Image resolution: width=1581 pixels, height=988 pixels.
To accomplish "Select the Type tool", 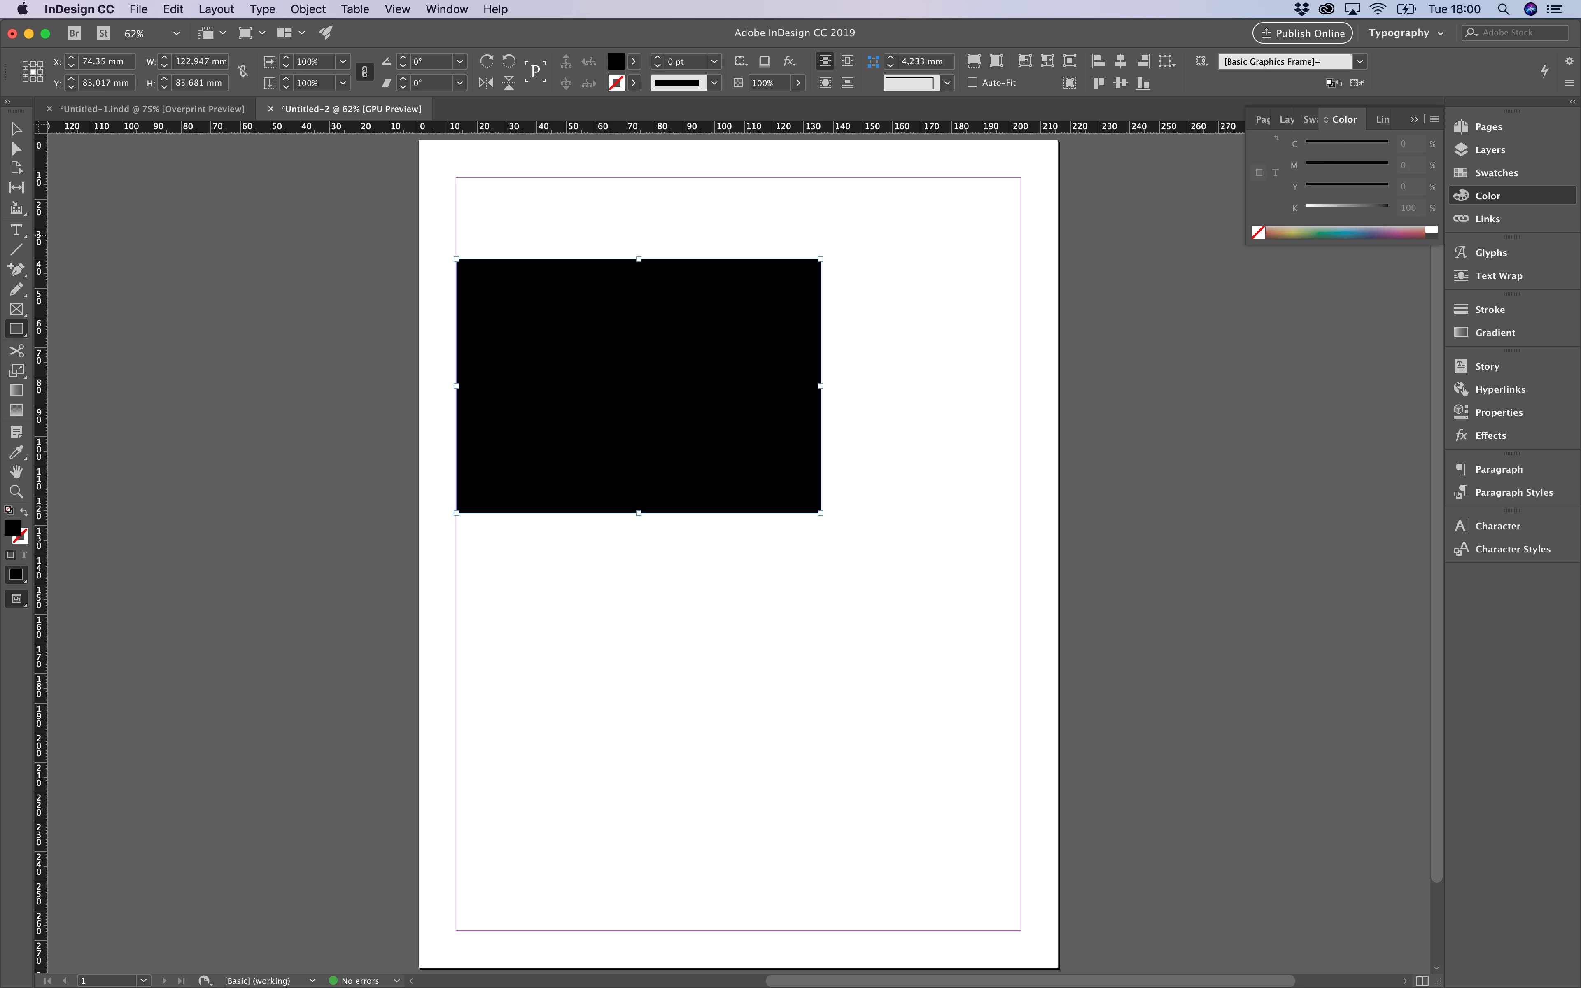I will point(16,230).
